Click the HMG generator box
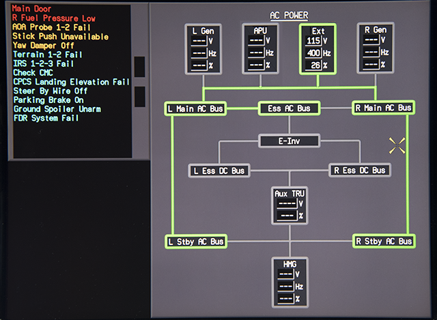 [x=290, y=282]
